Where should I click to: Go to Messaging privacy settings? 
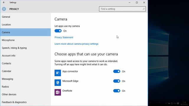point(25,79)
